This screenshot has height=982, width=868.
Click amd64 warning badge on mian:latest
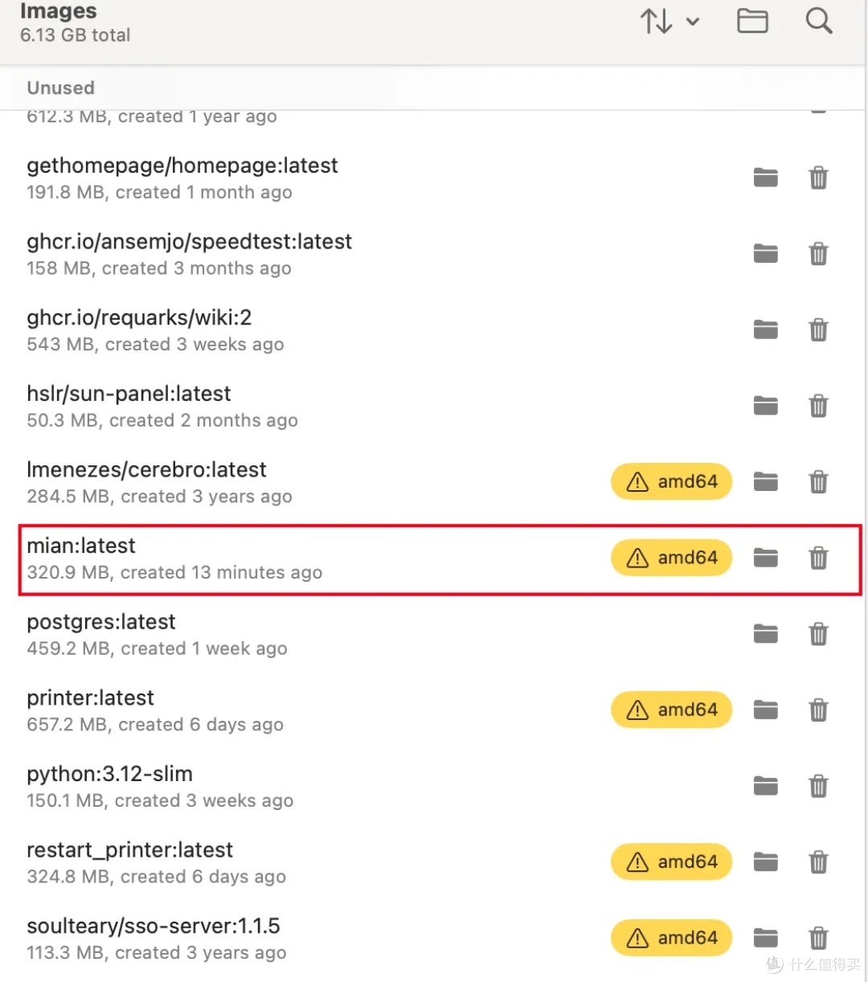click(x=672, y=558)
